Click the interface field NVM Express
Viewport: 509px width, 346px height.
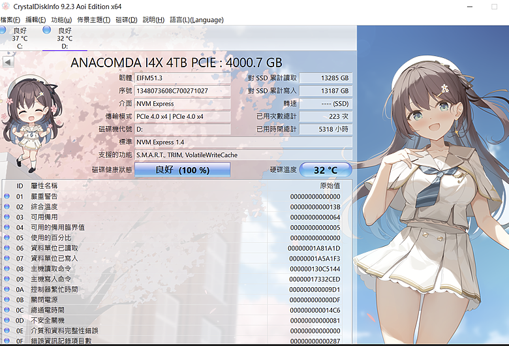tap(183, 104)
